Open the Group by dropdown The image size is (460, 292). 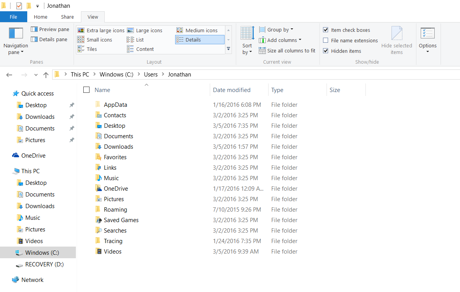point(276,30)
